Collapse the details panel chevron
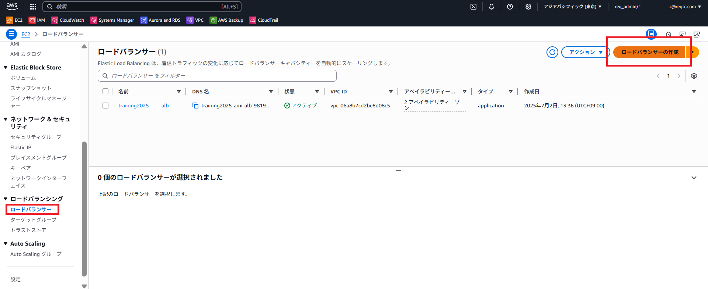 click(x=694, y=178)
